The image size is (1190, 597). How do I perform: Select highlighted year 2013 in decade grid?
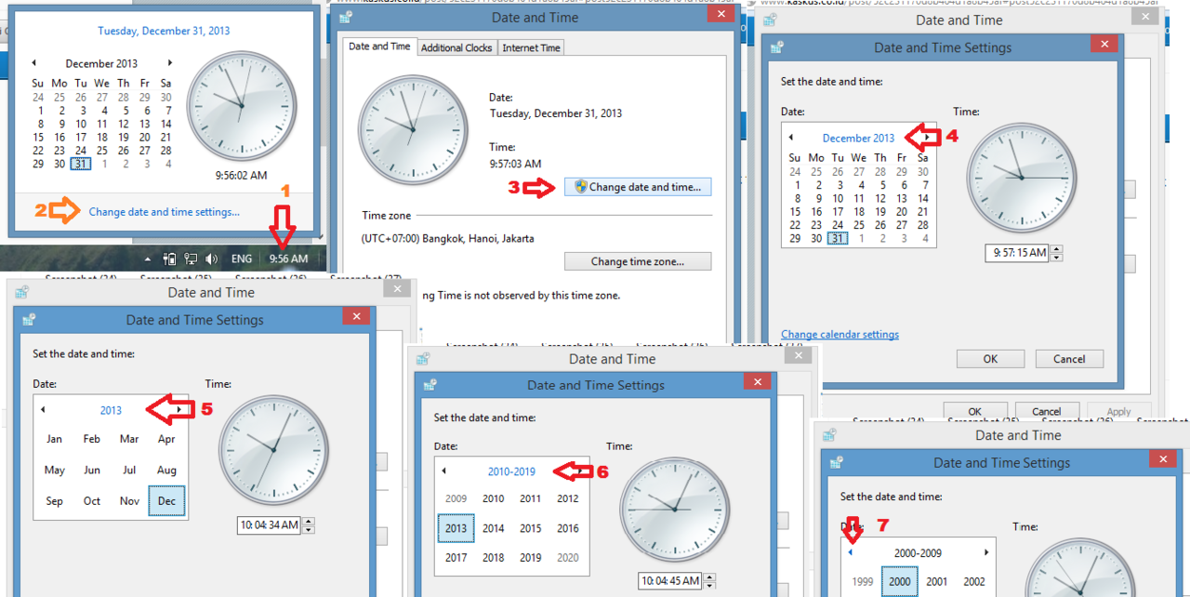click(x=456, y=528)
